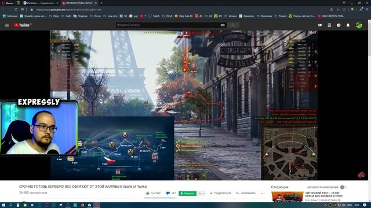371x208 pixels.
Task: Click the Поделиться share button
Action: point(220,194)
